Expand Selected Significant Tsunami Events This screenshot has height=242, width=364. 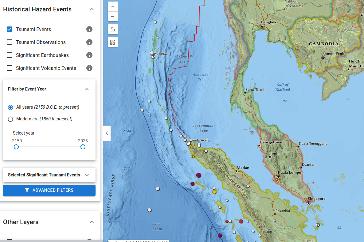[87, 175]
